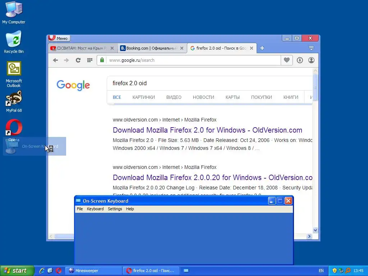Click the page's vertical scrollbar down arrow

point(316,230)
